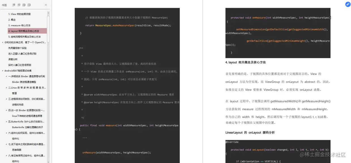Collapse the 七.说下组件之间的跳转 node arrow

tap(7, 144)
